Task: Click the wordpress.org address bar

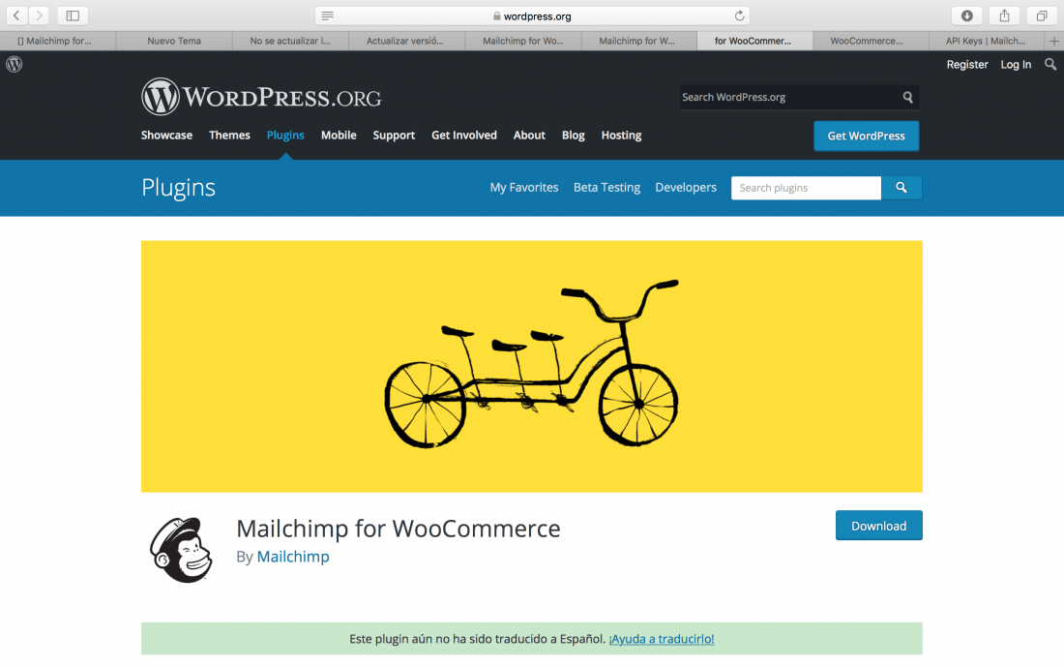Action: (533, 15)
